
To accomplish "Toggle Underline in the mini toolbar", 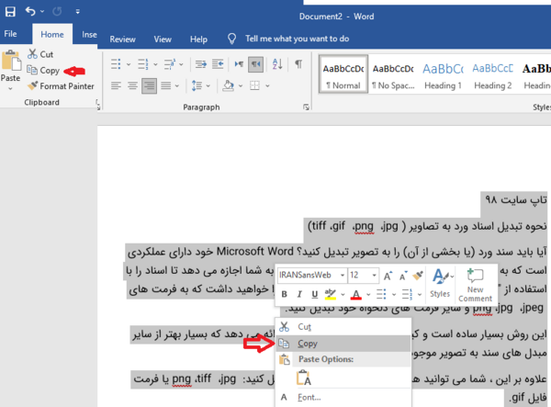I will pos(314,294).
